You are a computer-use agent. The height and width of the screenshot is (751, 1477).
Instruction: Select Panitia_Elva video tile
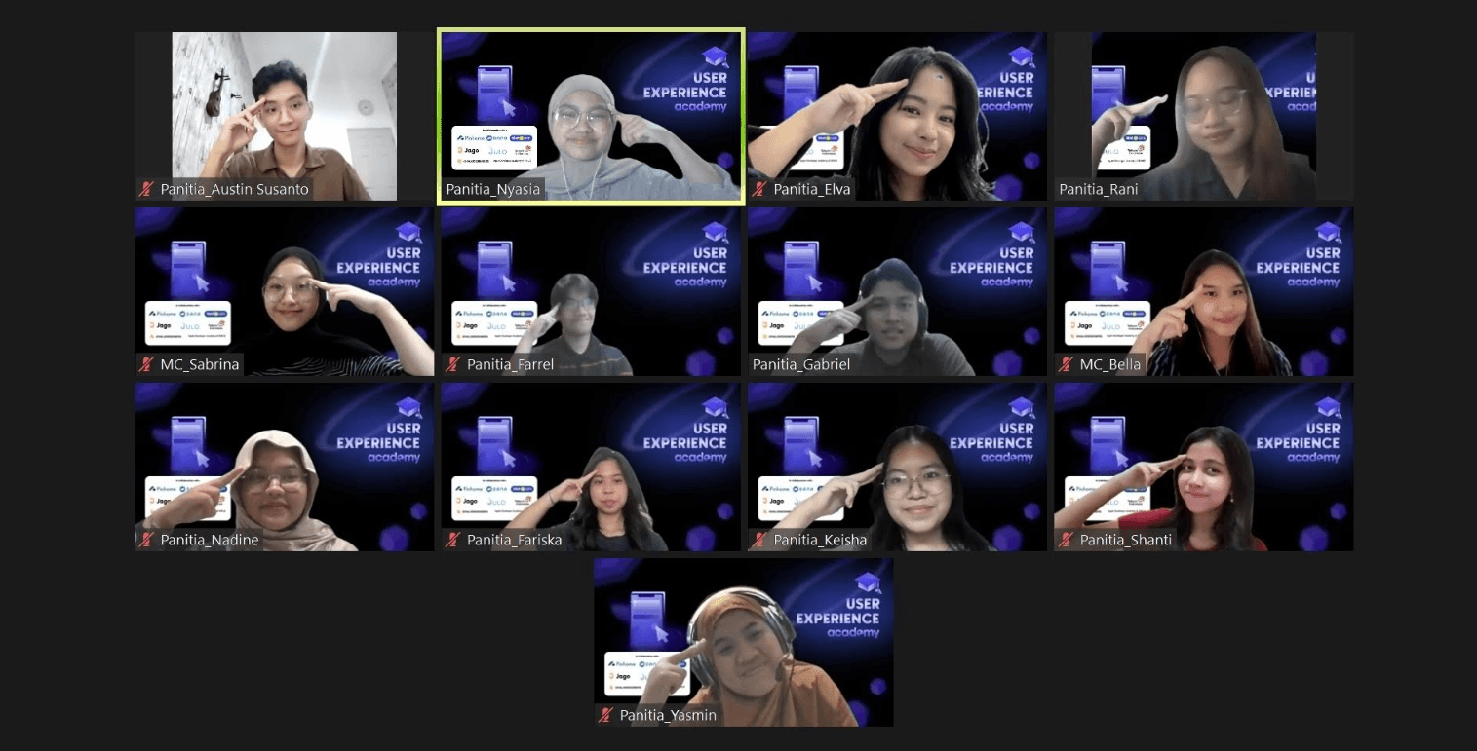click(897, 116)
